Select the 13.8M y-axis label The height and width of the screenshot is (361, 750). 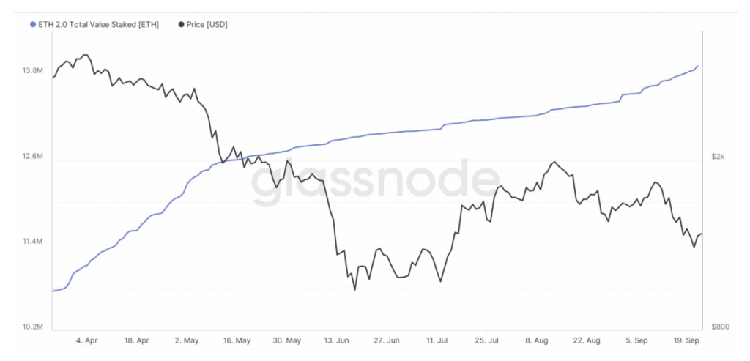(34, 71)
